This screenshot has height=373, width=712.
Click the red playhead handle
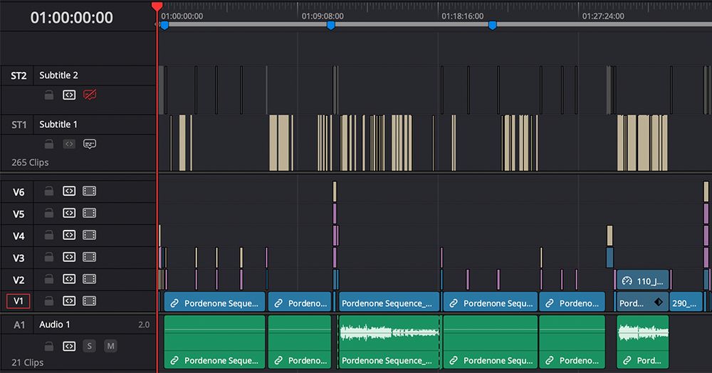coord(157,6)
